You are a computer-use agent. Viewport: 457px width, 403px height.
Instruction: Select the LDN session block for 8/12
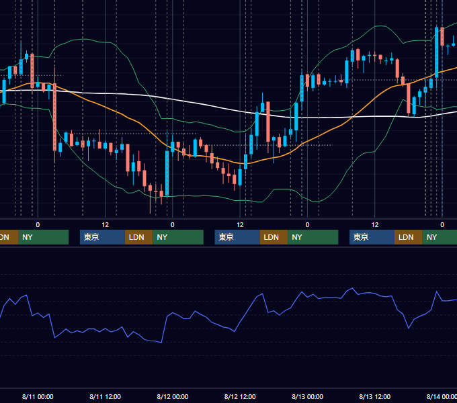tap(274, 237)
